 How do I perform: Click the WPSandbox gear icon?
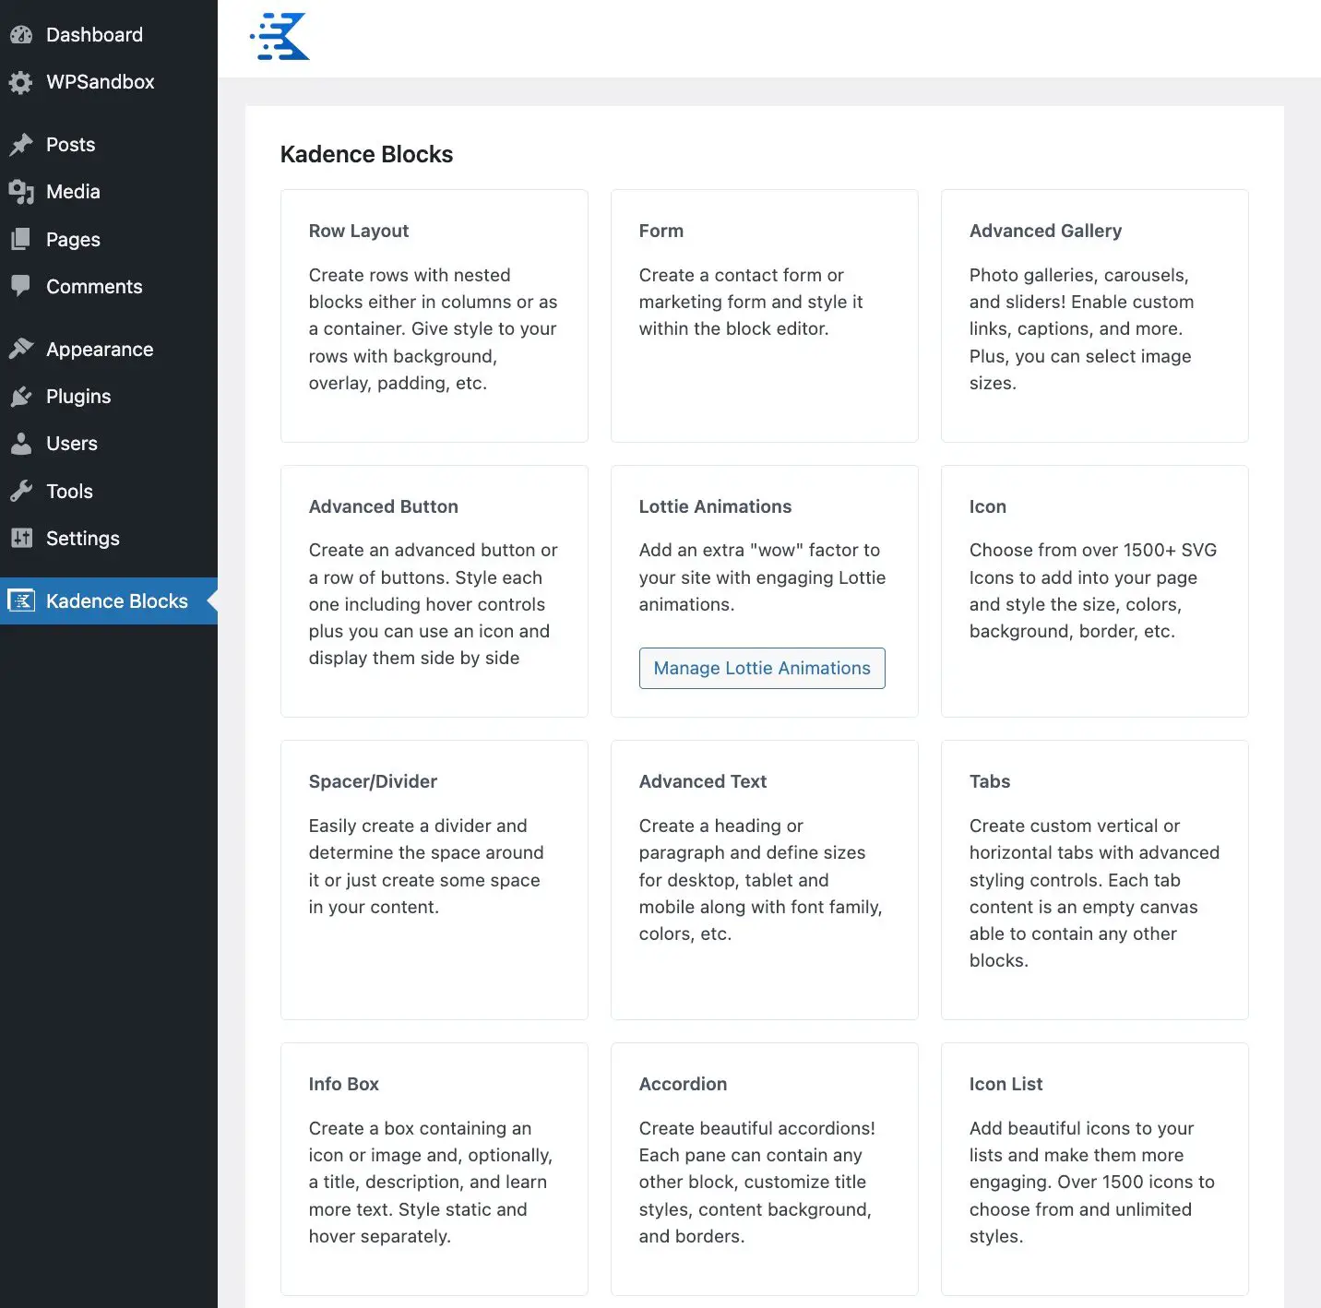(21, 82)
